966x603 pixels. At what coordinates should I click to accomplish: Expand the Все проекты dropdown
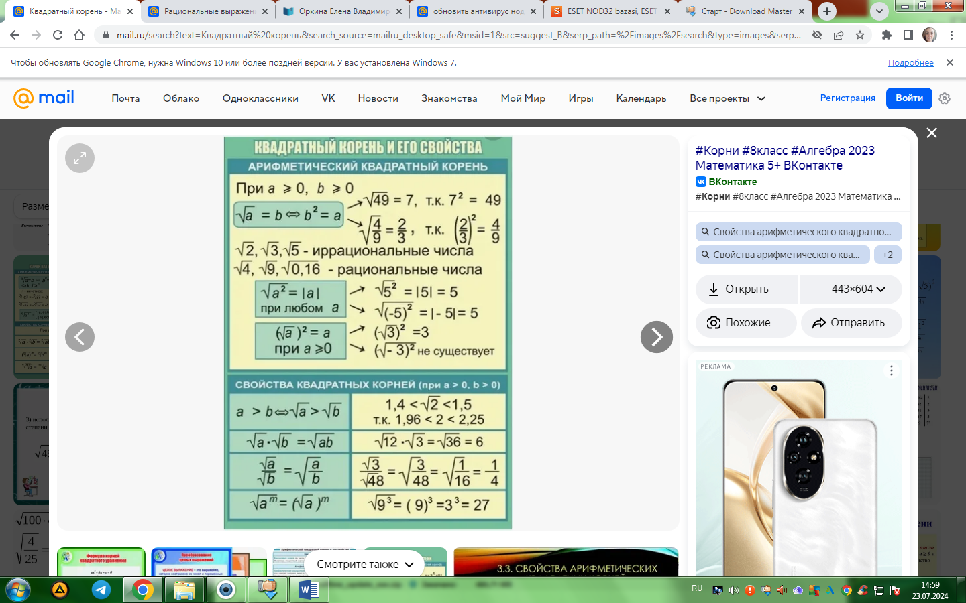(x=727, y=98)
